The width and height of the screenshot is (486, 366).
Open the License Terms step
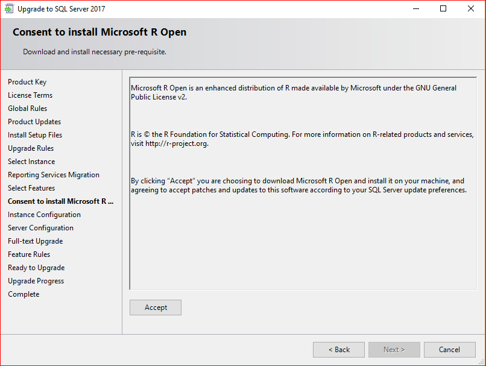[30, 95]
